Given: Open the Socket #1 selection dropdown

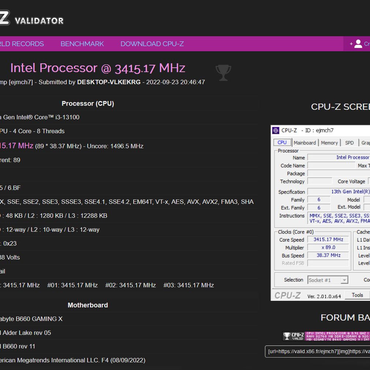Looking at the screenshot, I should coord(328,280).
